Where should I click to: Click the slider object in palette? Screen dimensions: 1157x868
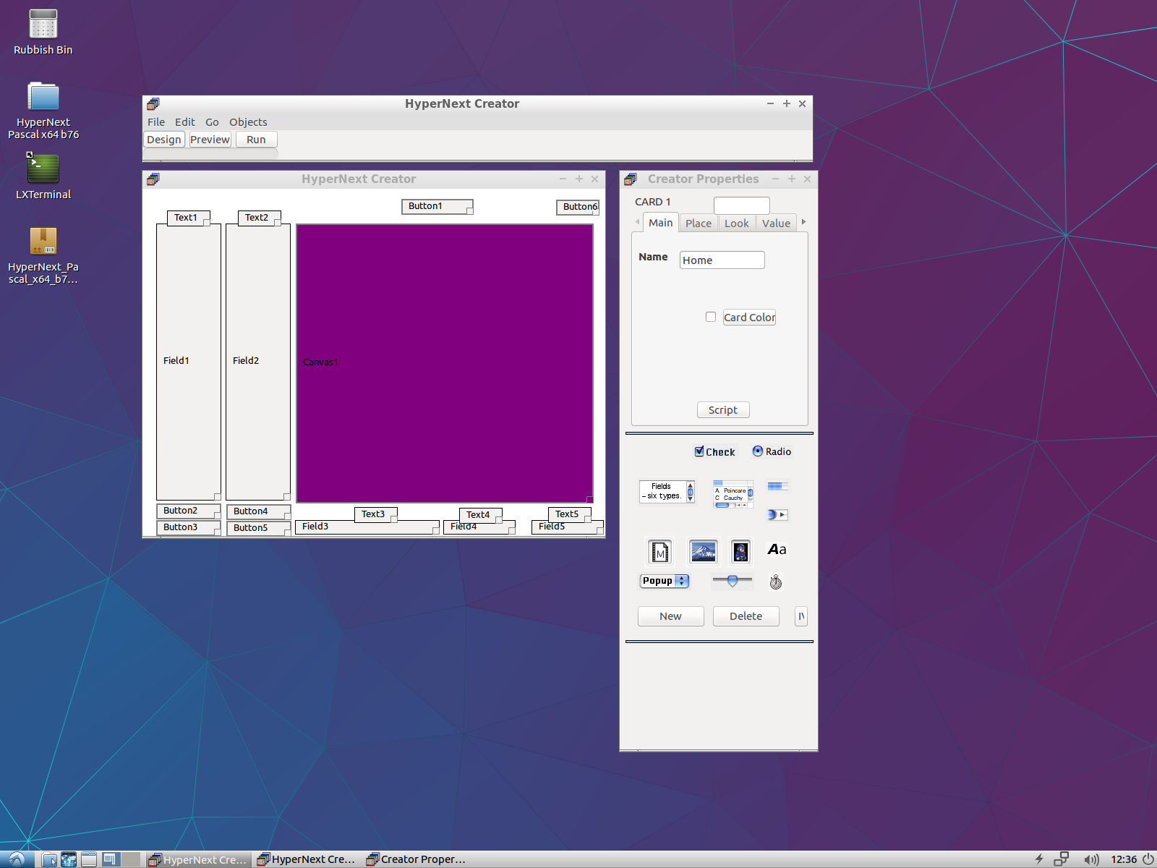(x=732, y=581)
